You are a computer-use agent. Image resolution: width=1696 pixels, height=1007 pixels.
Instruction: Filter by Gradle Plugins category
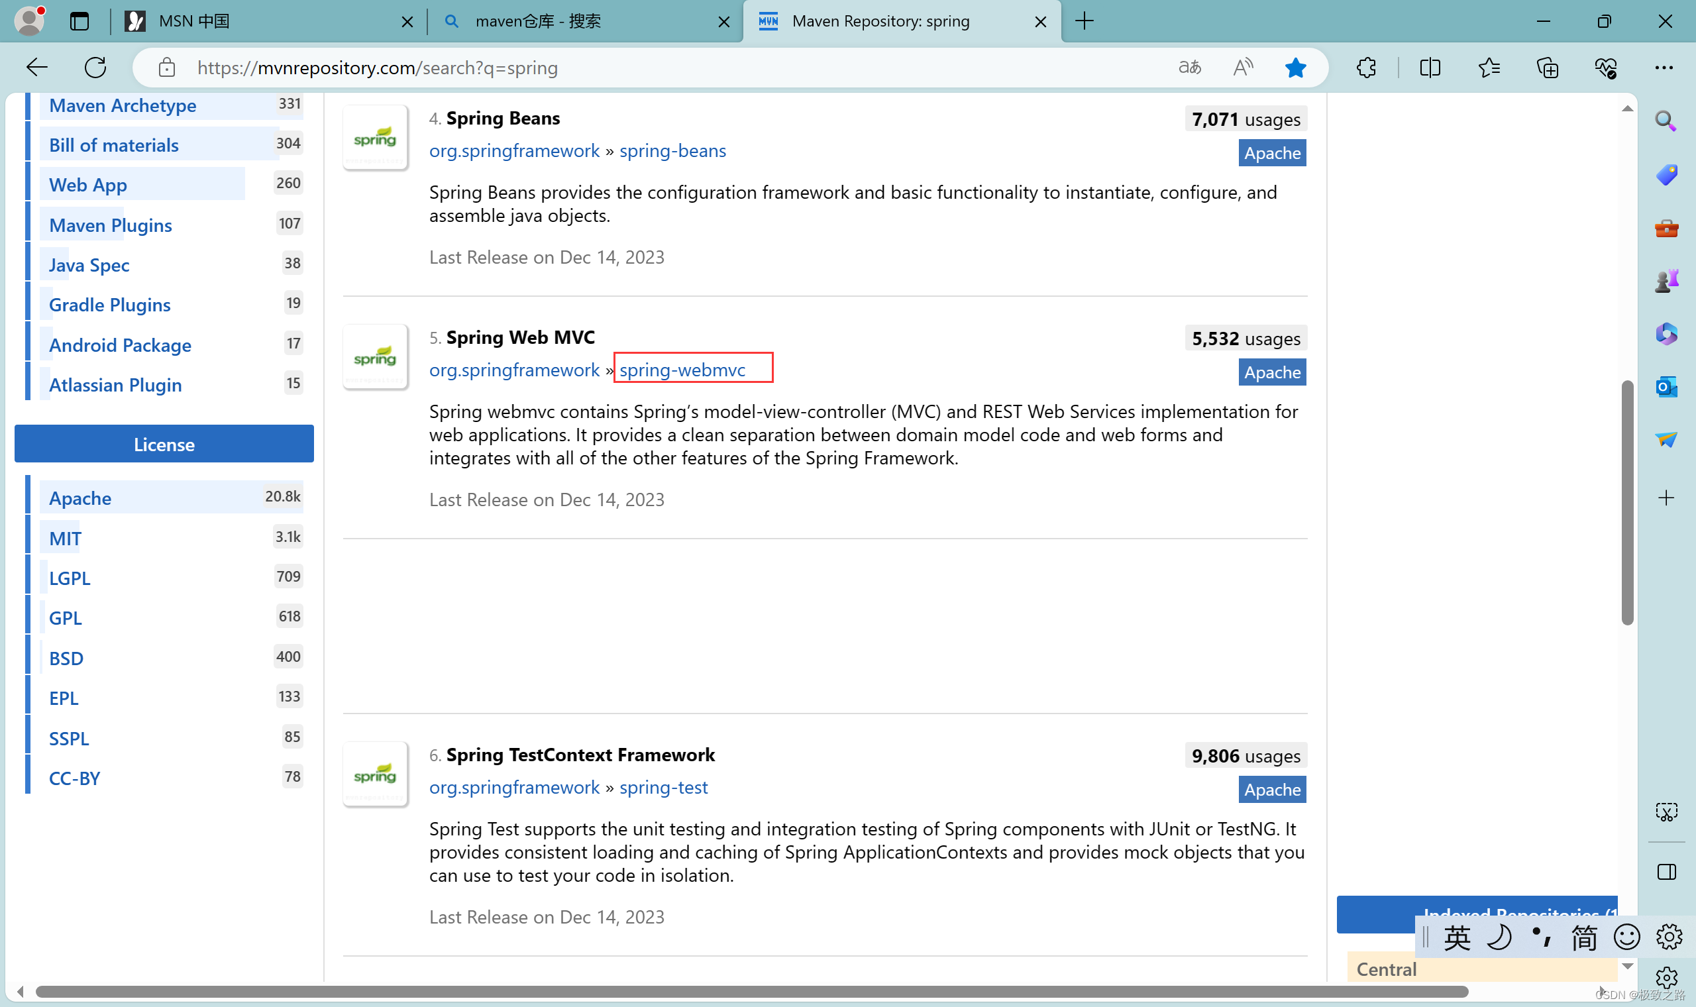[x=109, y=305]
